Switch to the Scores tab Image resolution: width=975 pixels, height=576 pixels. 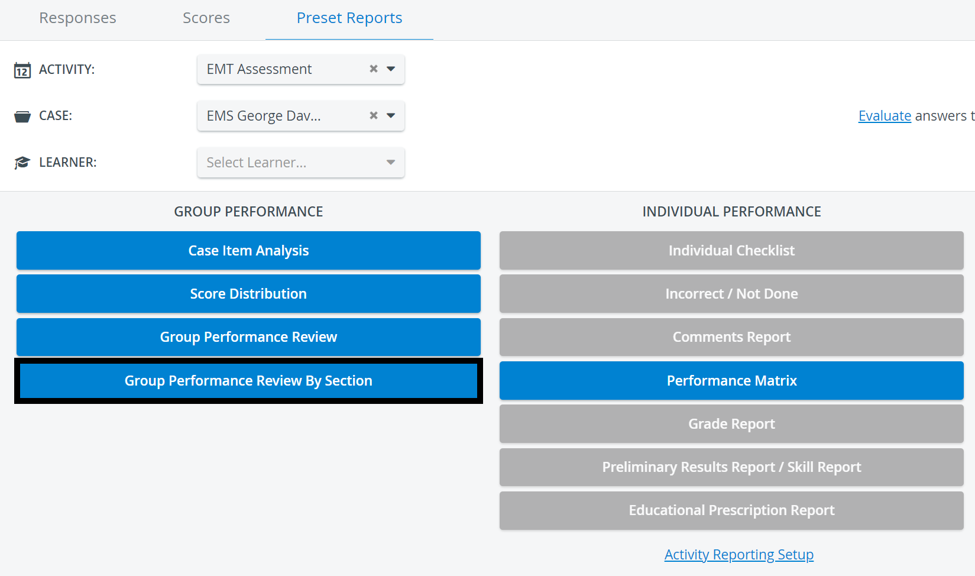click(206, 18)
